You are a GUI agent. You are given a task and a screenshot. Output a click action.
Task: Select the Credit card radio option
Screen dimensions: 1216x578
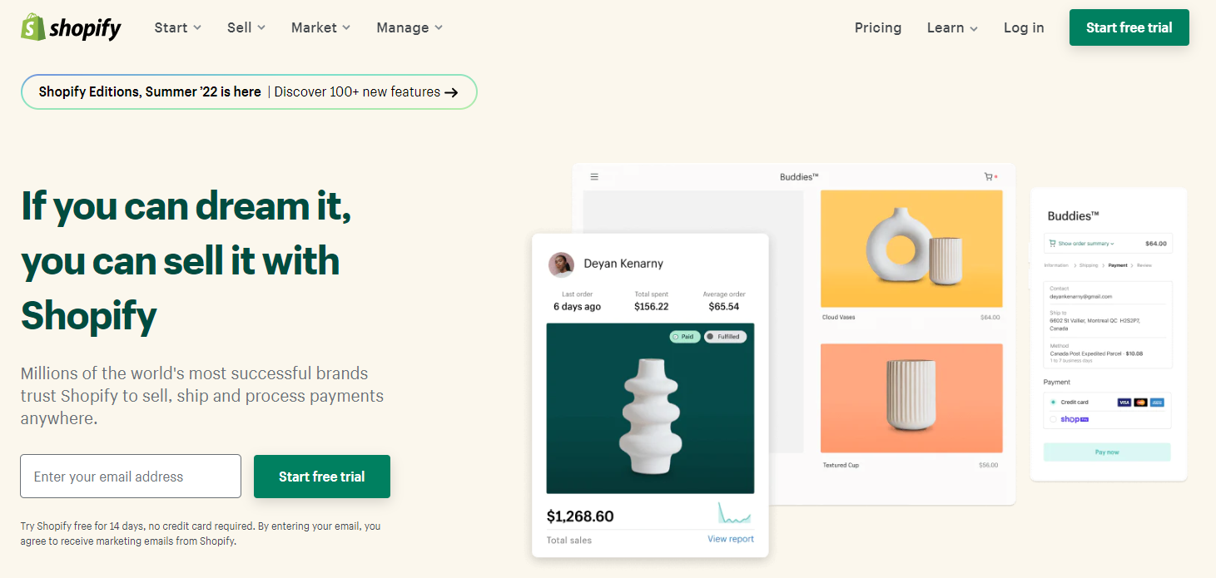(x=1053, y=402)
